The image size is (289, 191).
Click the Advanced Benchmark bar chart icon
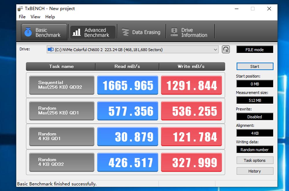(x=77, y=32)
